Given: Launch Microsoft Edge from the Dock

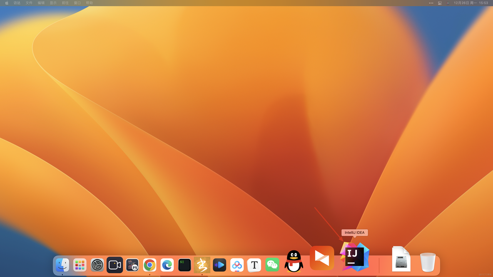Looking at the screenshot, I should 167,265.
